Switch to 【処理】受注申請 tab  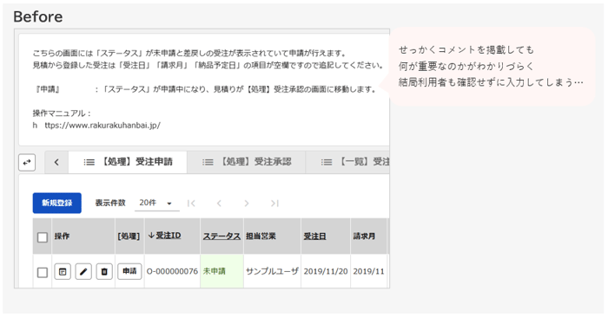[x=128, y=162]
